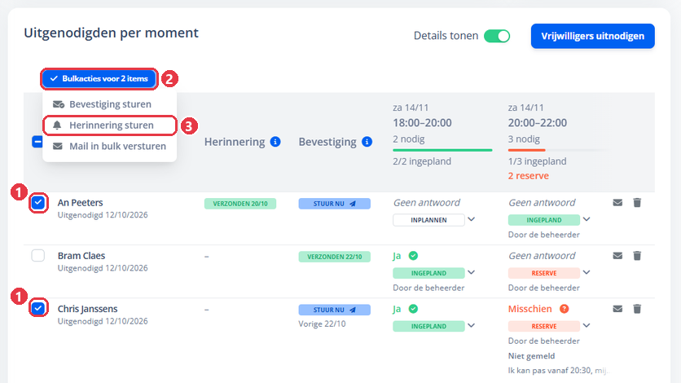This screenshot has height=383, width=681.
Task: Click the mail icon in Chris Janssens row
Action: [x=617, y=309]
